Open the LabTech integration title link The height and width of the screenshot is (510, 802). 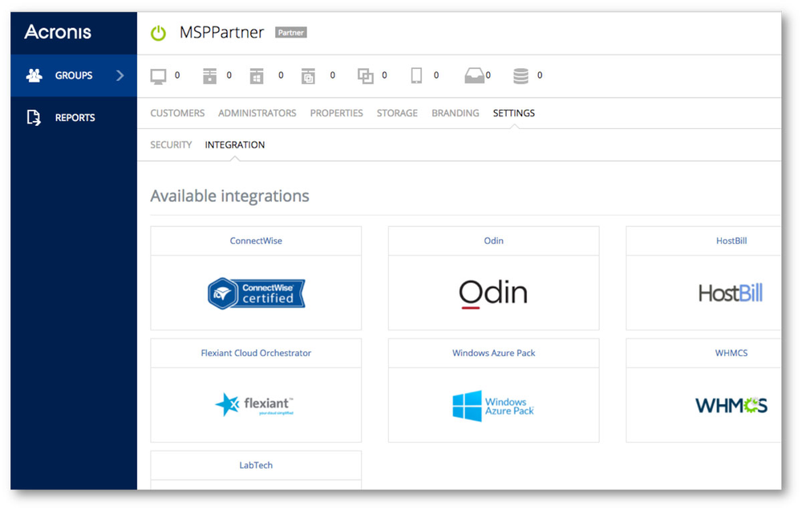(x=256, y=466)
